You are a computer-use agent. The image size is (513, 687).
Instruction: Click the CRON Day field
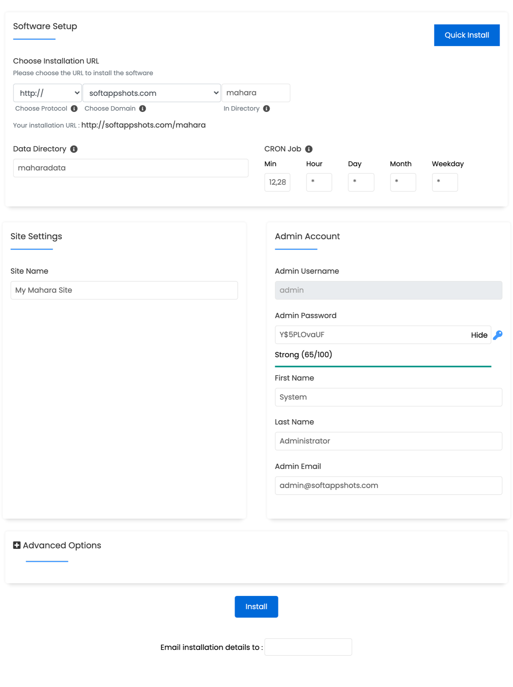point(361,182)
